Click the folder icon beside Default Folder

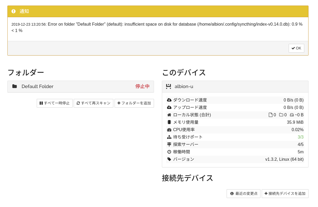pyautogui.click(x=15, y=86)
